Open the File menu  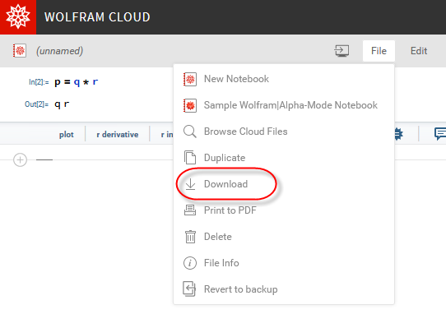tap(379, 51)
